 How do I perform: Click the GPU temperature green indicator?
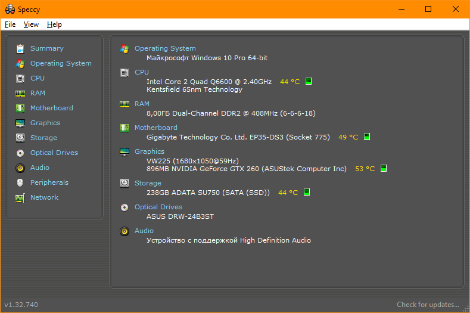point(384,168)
